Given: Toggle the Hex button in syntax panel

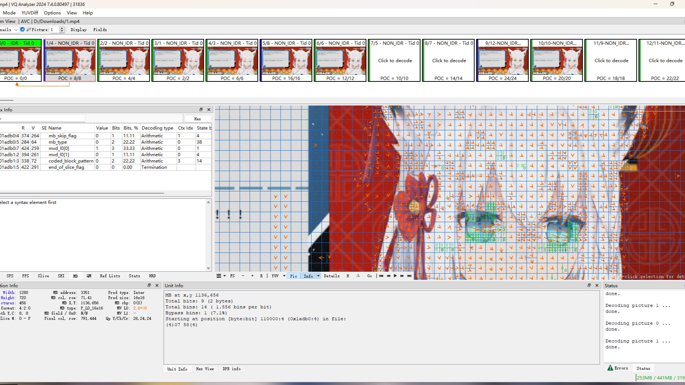Looking at the screenshot, I should pos(198,119).
